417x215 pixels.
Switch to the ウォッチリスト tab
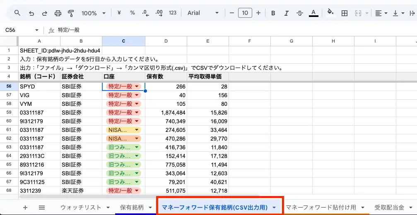[x=81, y=207]
